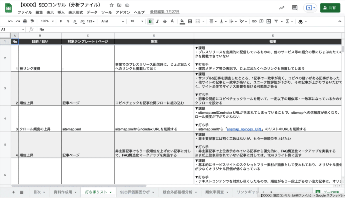Switch to the 競合外部指標分析 sheet tab

[180, 192]
